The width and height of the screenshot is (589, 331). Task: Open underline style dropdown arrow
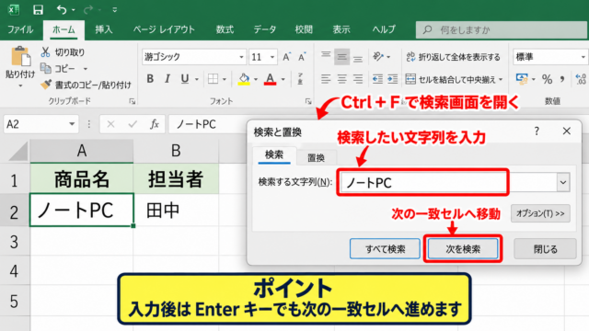pyautogui.click(x=196, y=79)
